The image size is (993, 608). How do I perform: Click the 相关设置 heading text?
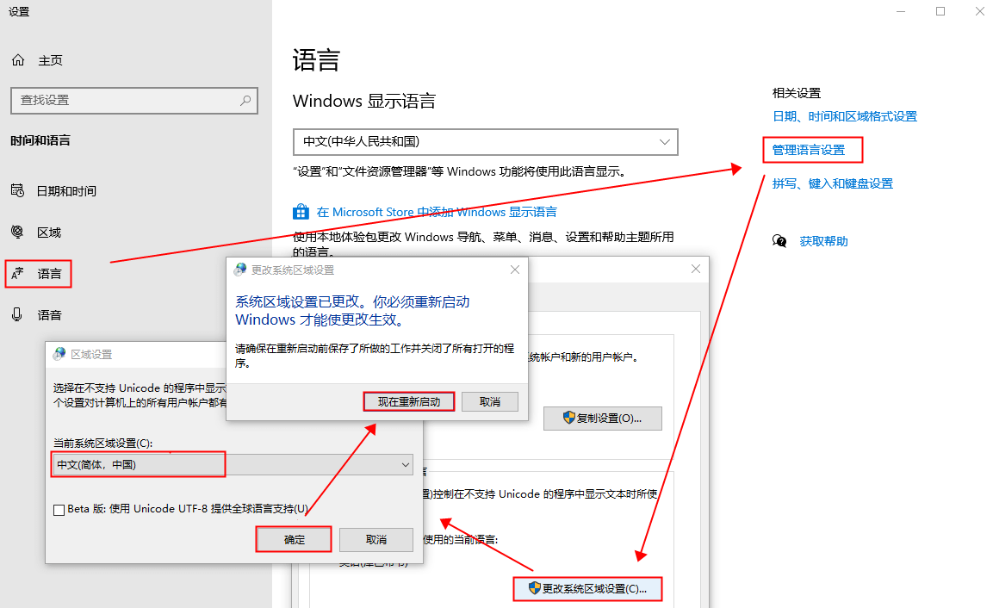(797, 93)
